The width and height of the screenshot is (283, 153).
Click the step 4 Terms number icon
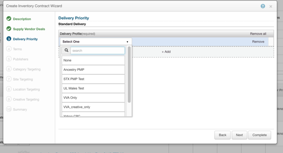click(9, 49)
